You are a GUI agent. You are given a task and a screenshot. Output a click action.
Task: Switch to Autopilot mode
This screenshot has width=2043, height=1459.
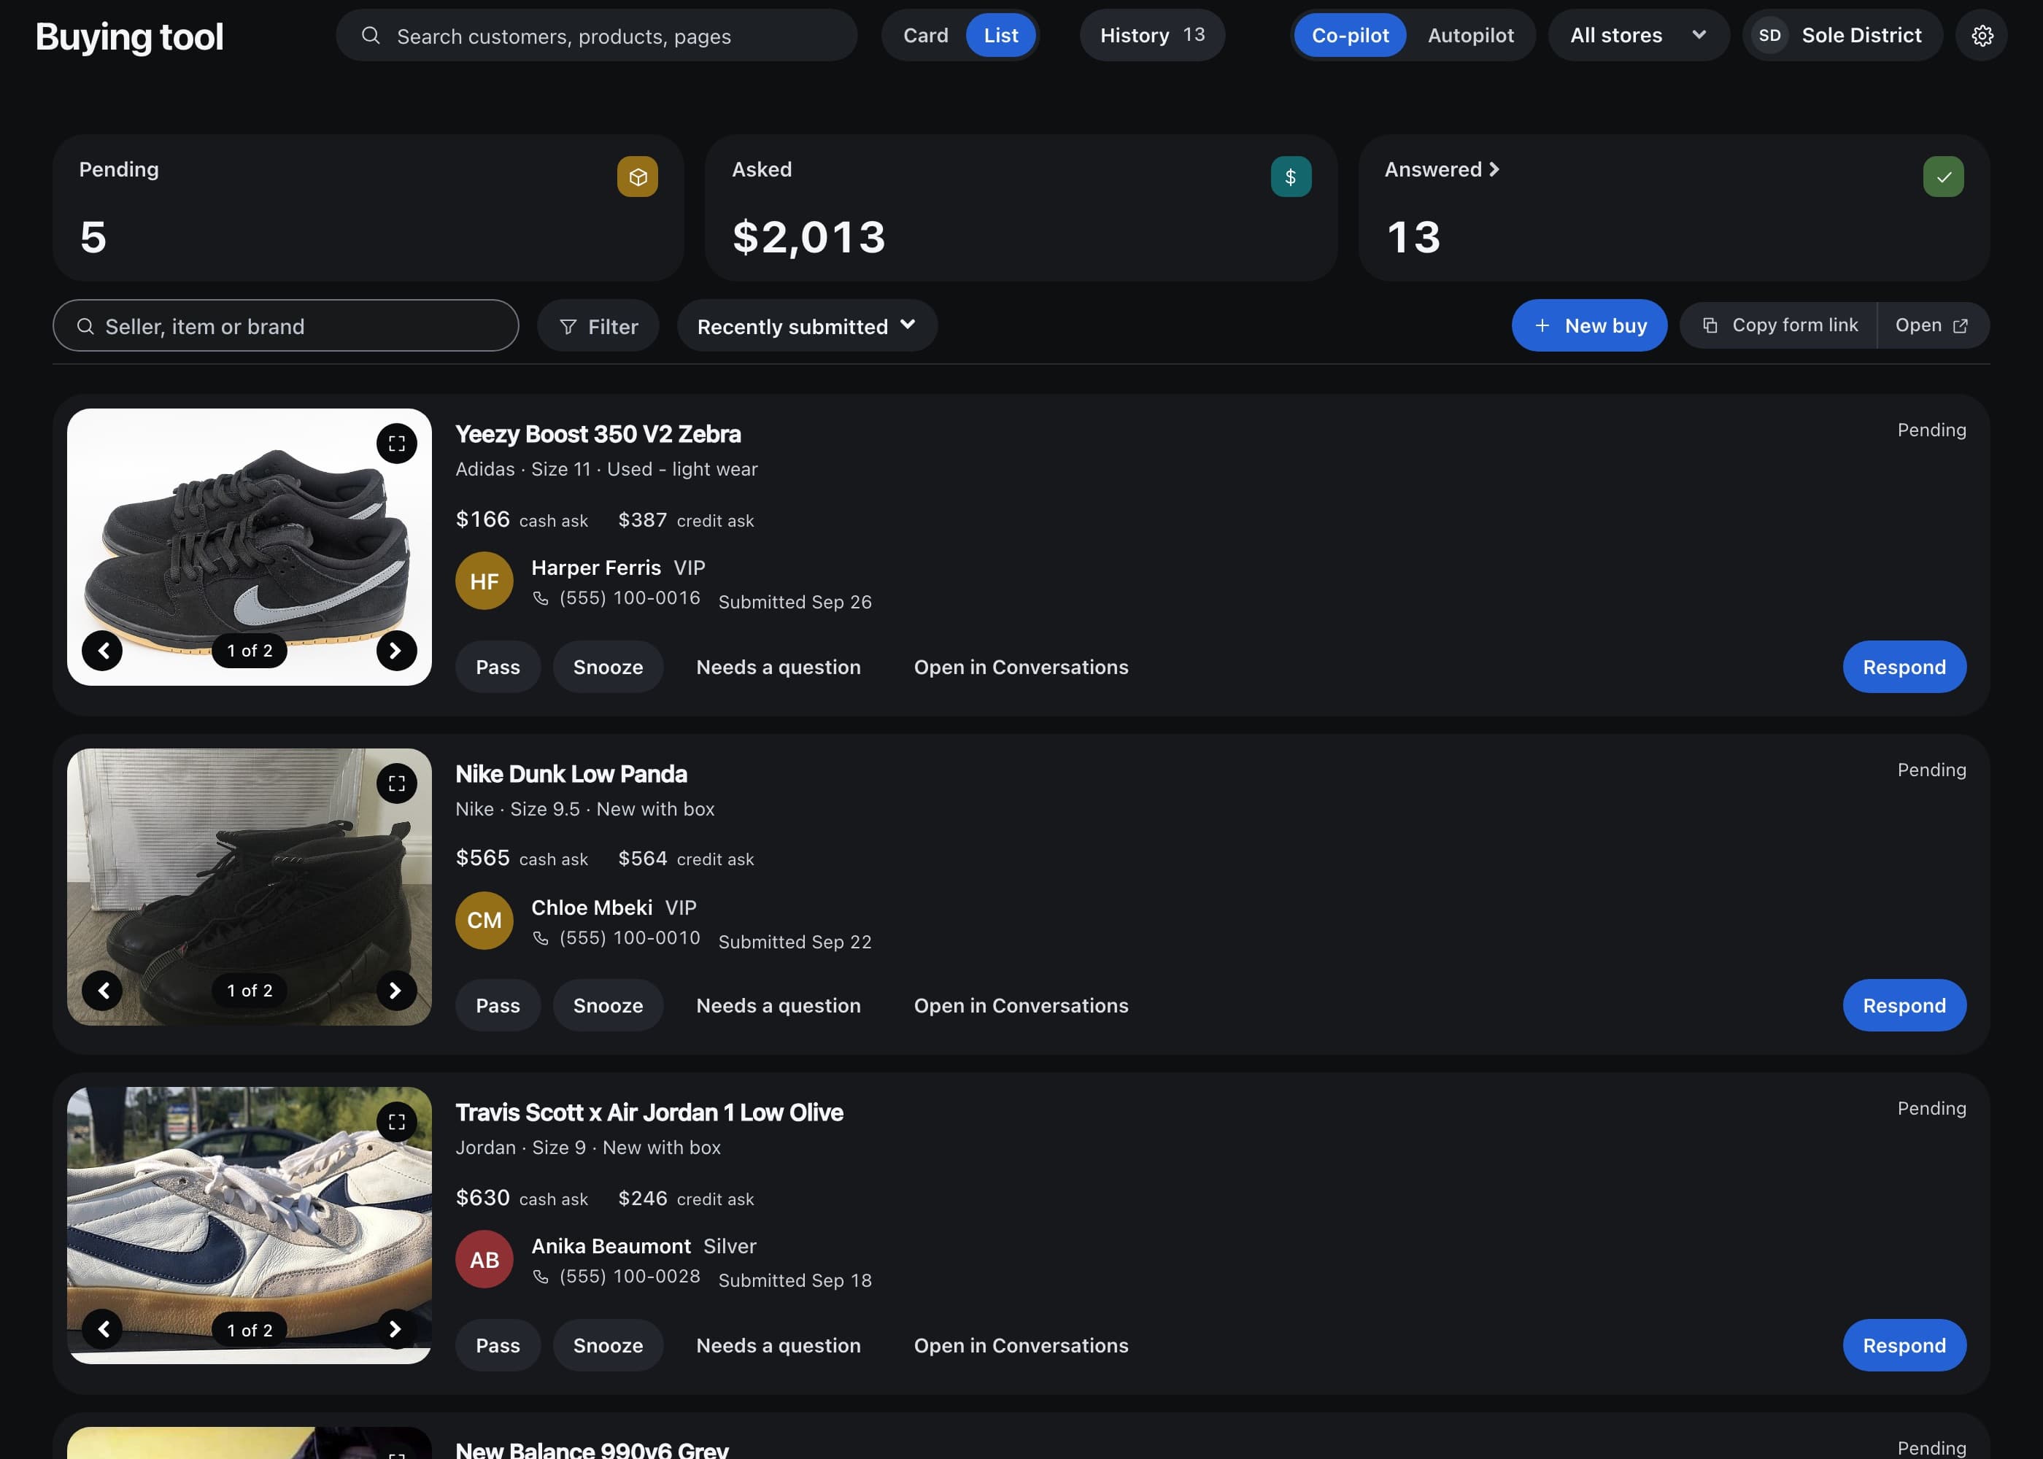1471,35
